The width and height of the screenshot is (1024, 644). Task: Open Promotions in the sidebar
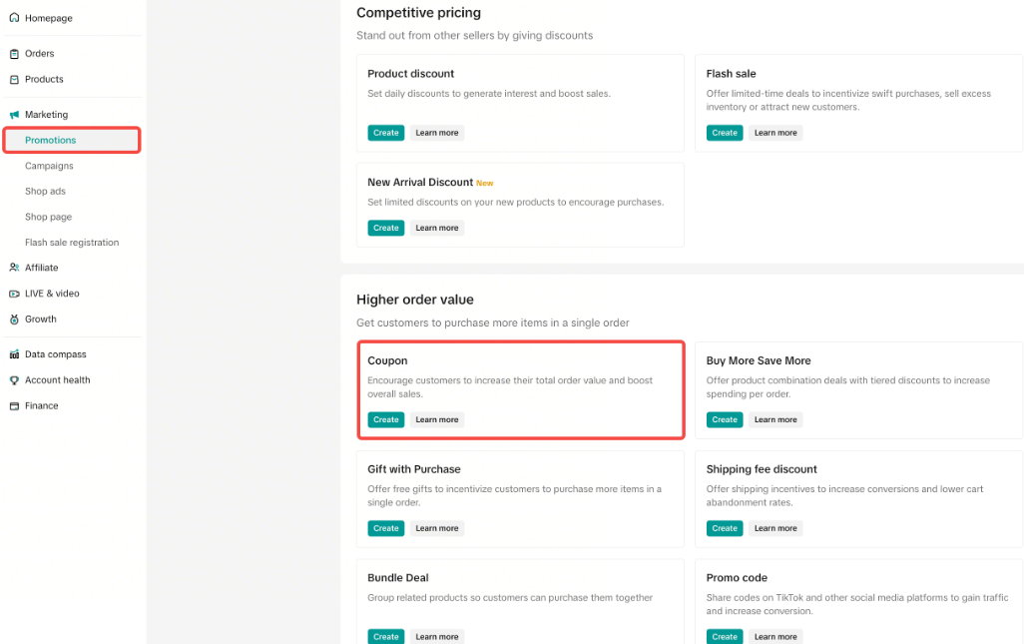coord(51,141)
